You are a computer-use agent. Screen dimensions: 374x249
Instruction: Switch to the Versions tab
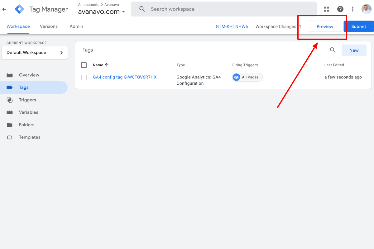49,26
